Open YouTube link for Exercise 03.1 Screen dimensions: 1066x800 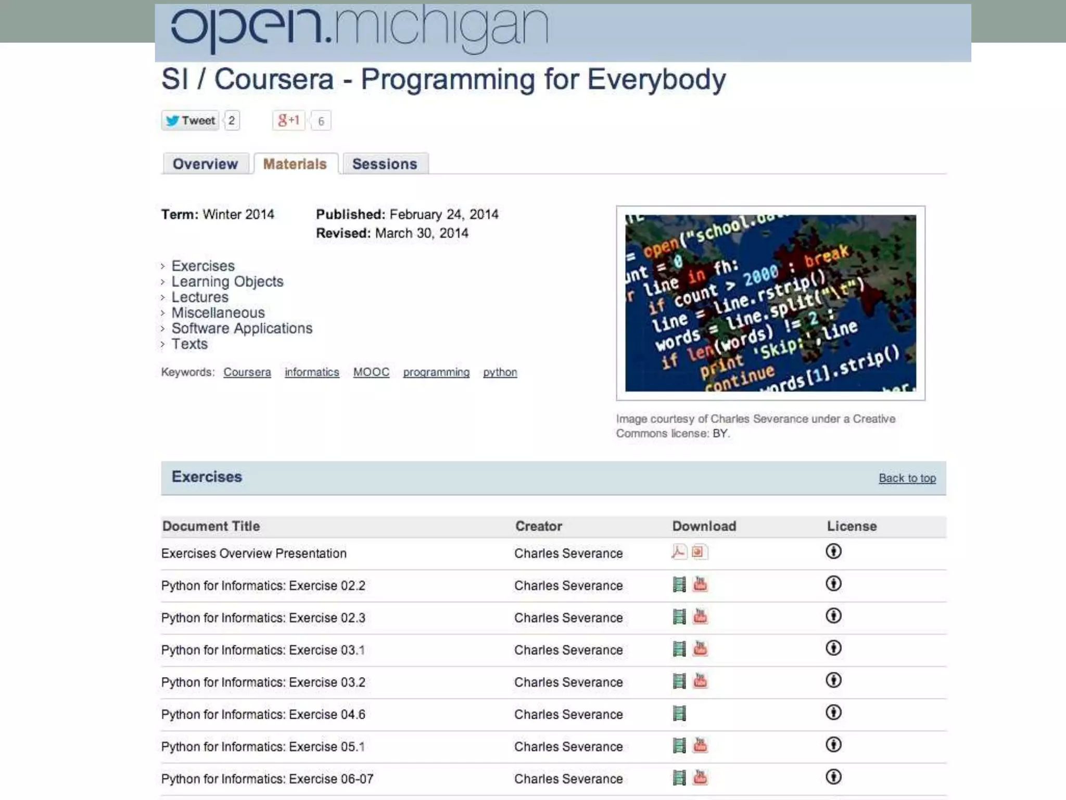pyautogui.click(x=700, y=649)
